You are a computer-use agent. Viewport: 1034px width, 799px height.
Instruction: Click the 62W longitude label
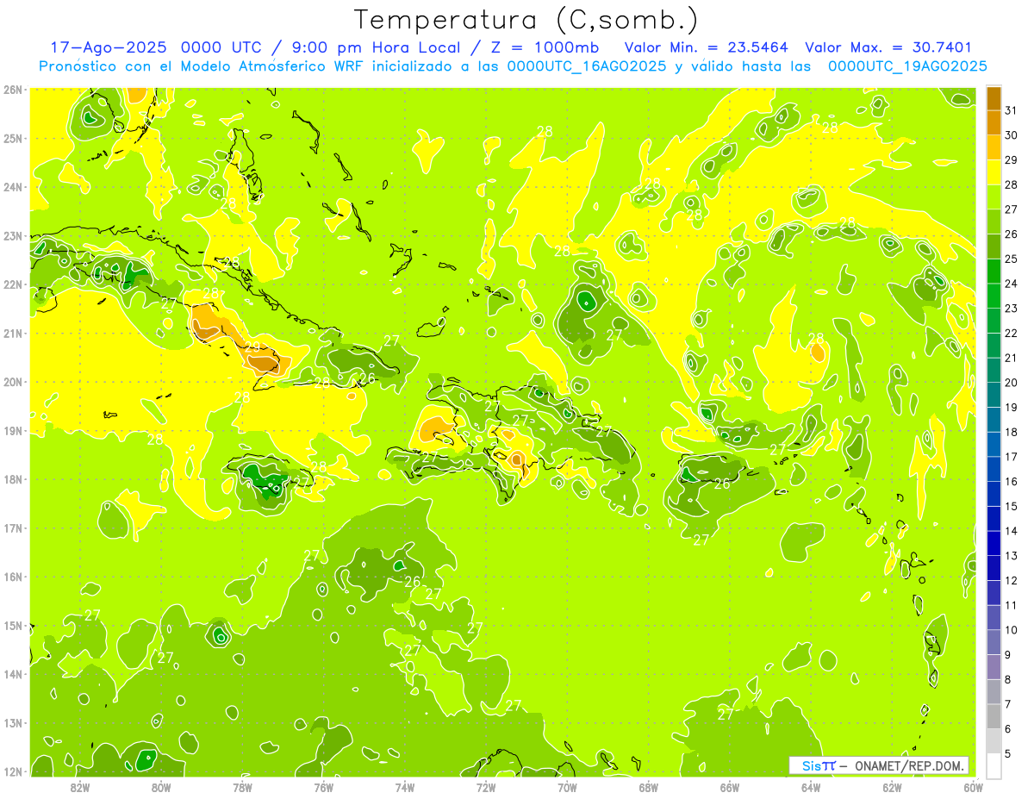(x=891, y=786)
